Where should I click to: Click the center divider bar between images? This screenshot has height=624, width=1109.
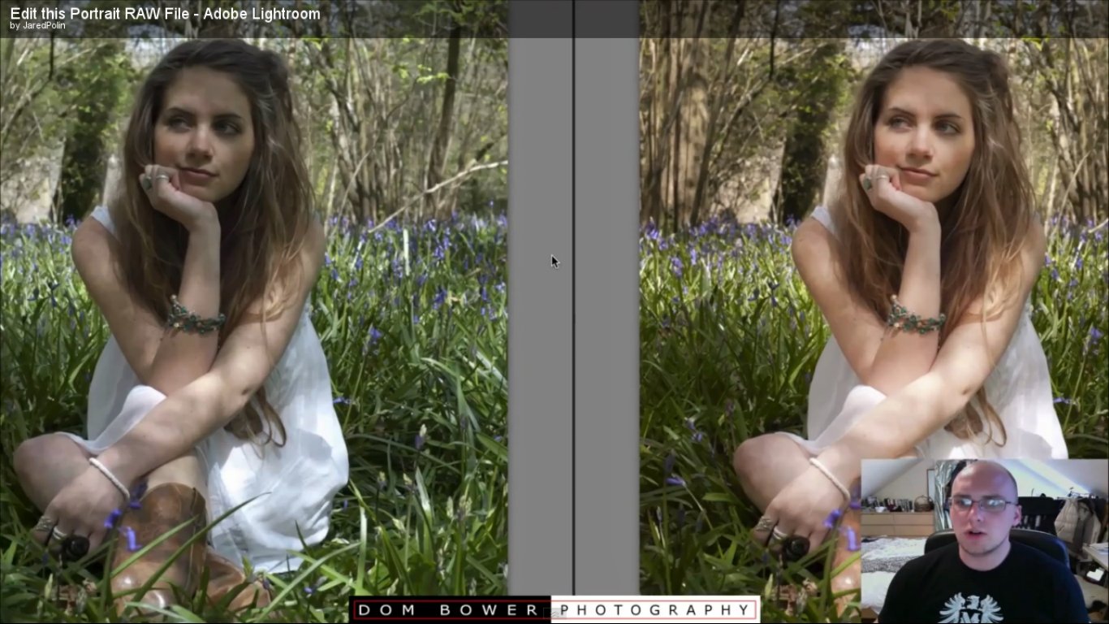tap(573, 325)
